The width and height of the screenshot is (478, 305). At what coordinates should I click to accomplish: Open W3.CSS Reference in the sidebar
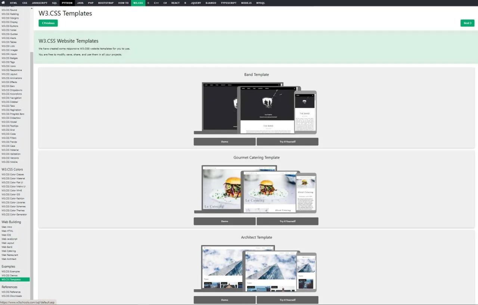point(11,292)
